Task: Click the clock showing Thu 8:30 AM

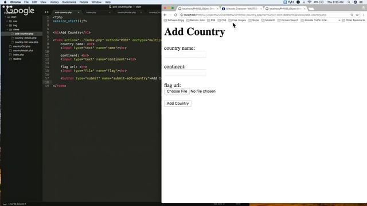Action: click(335, 2)
